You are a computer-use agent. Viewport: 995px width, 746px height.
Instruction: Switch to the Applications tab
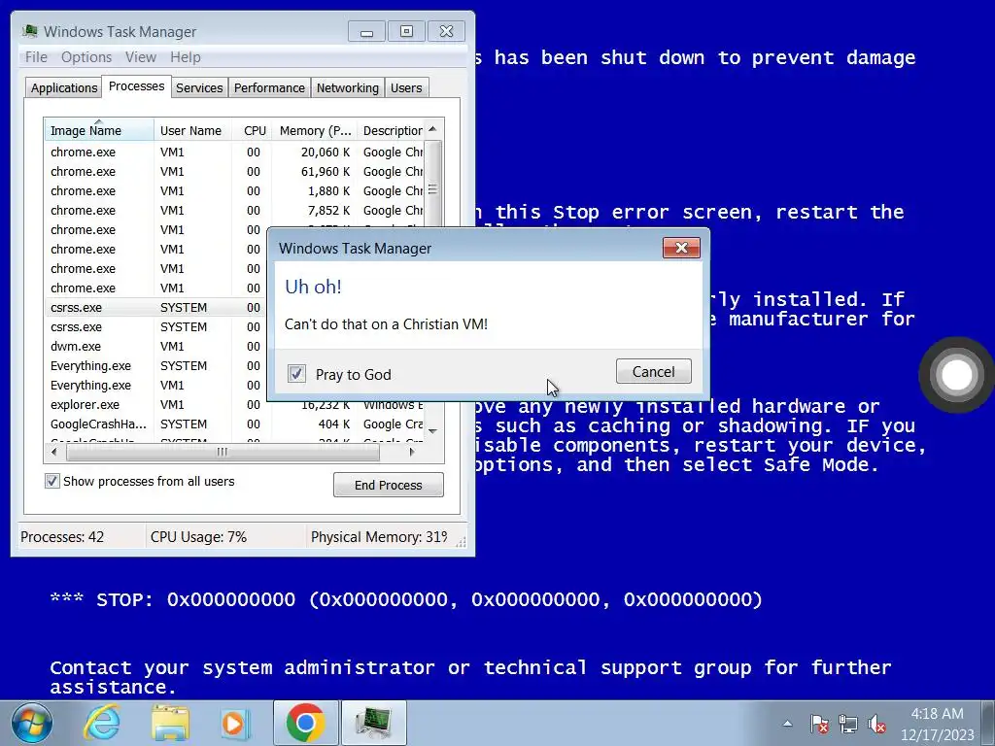tap(64, 88)
